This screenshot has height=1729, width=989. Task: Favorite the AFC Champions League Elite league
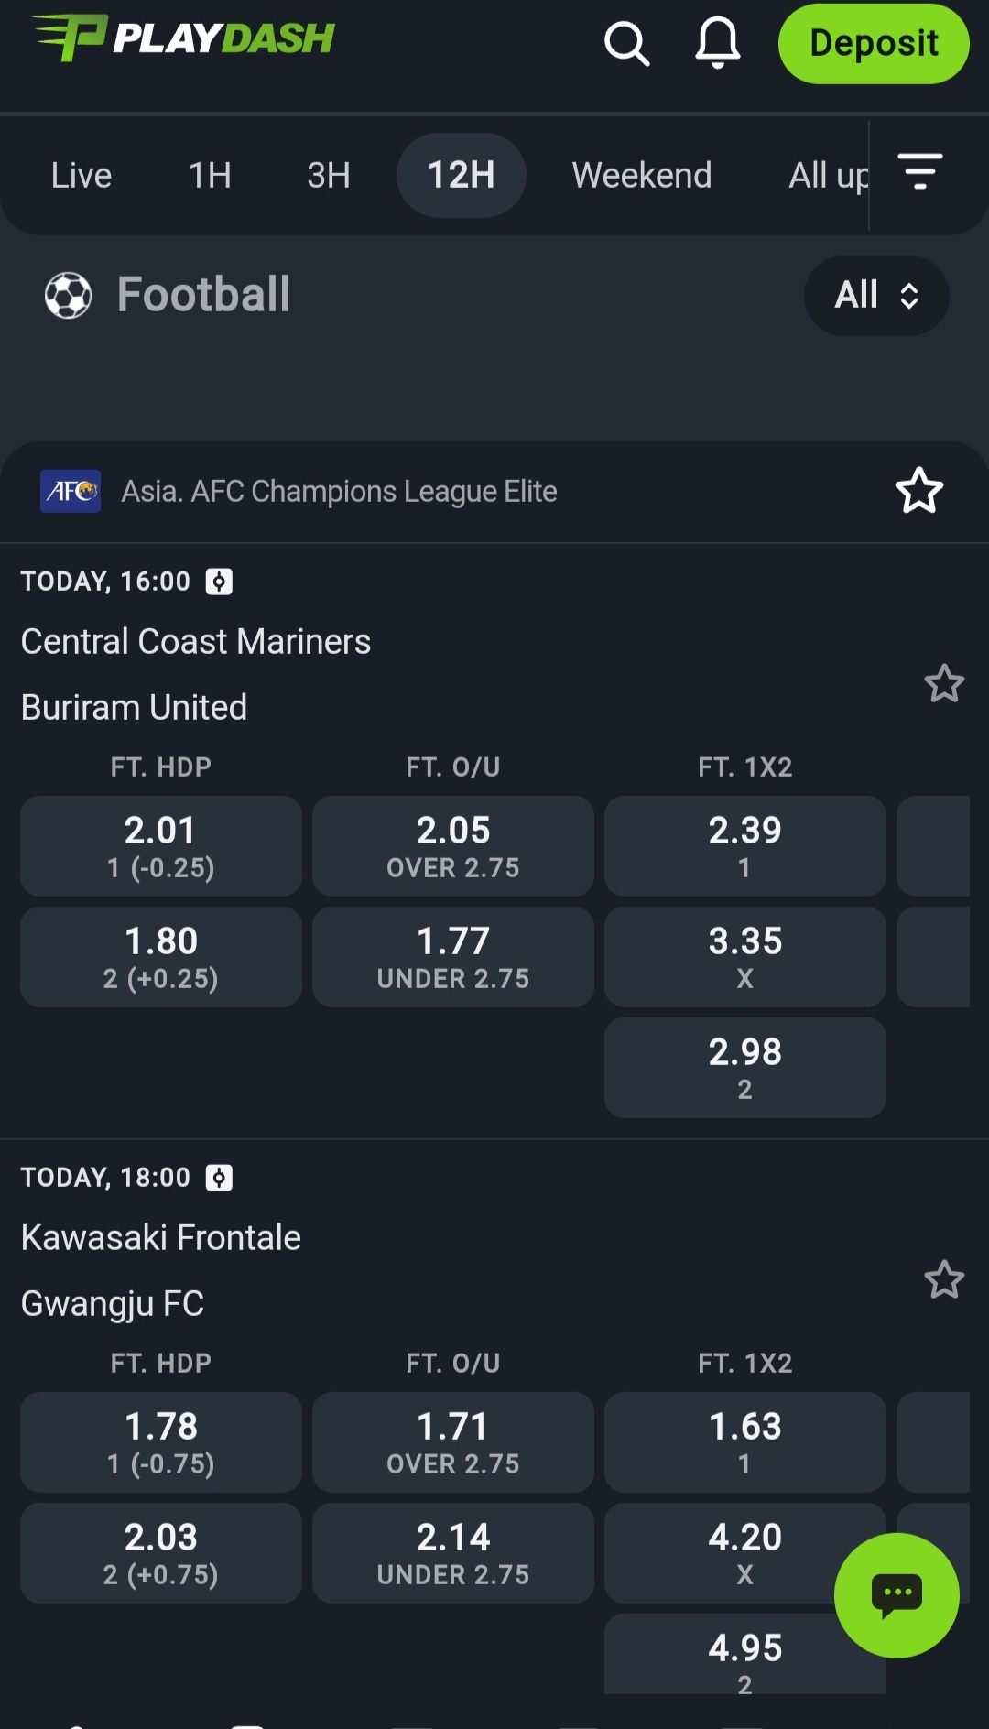click(918, 491)
